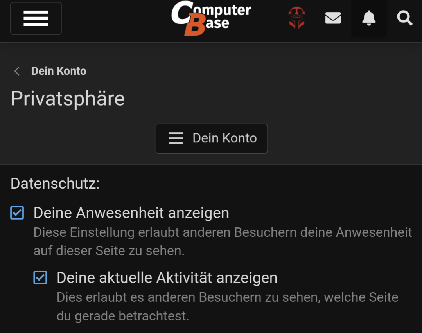Open the account menu dropdown
Screen dimensions: 422x333
[211, 138]
